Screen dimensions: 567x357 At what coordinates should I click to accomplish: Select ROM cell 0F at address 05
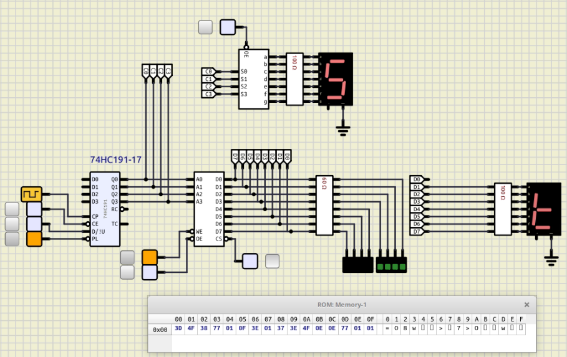point(242,328)
